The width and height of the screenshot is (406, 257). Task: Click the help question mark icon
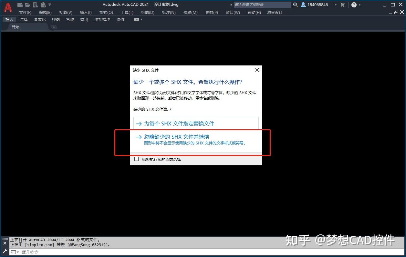coord(354,5)
